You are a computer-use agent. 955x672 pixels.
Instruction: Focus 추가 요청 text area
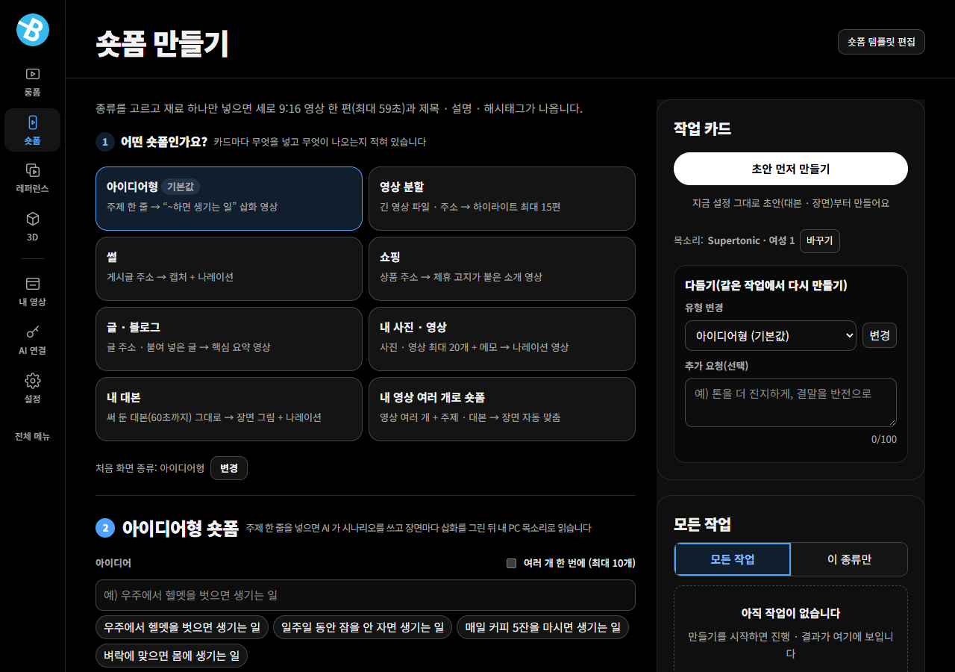(791, 402)
